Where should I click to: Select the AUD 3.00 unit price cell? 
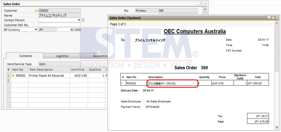tap(79, 76)
